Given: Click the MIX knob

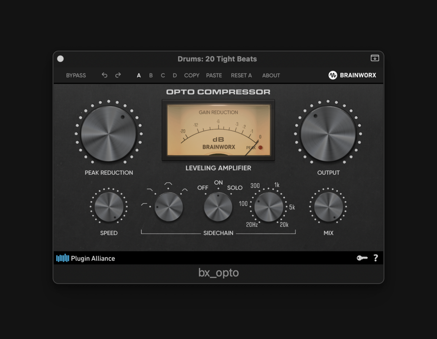Looking at the screenshot, I should 328,207.
